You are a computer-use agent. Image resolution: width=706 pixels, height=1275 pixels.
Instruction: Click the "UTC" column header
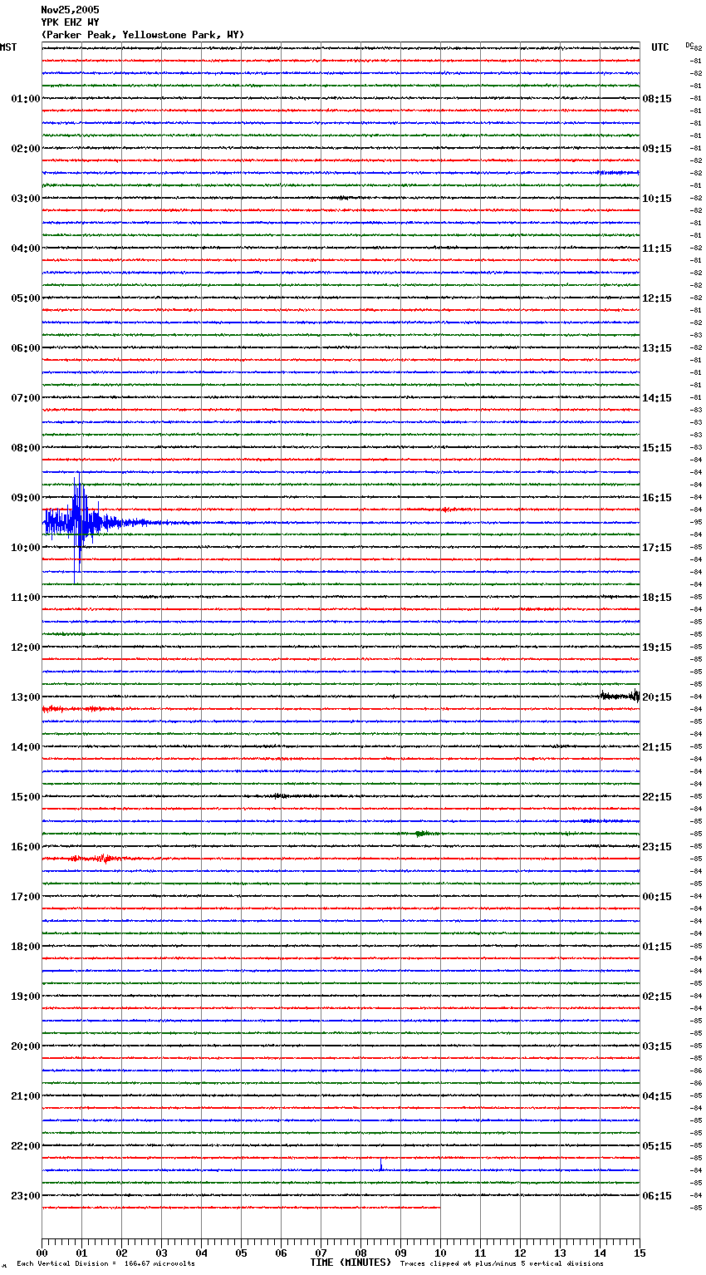660,47
